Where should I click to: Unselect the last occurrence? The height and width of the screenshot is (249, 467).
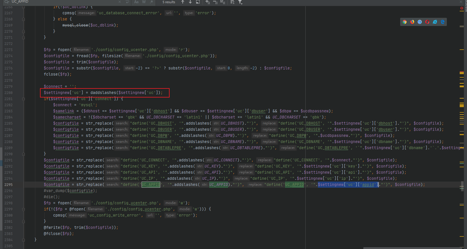pyautogui.click(x=215, y=2)
